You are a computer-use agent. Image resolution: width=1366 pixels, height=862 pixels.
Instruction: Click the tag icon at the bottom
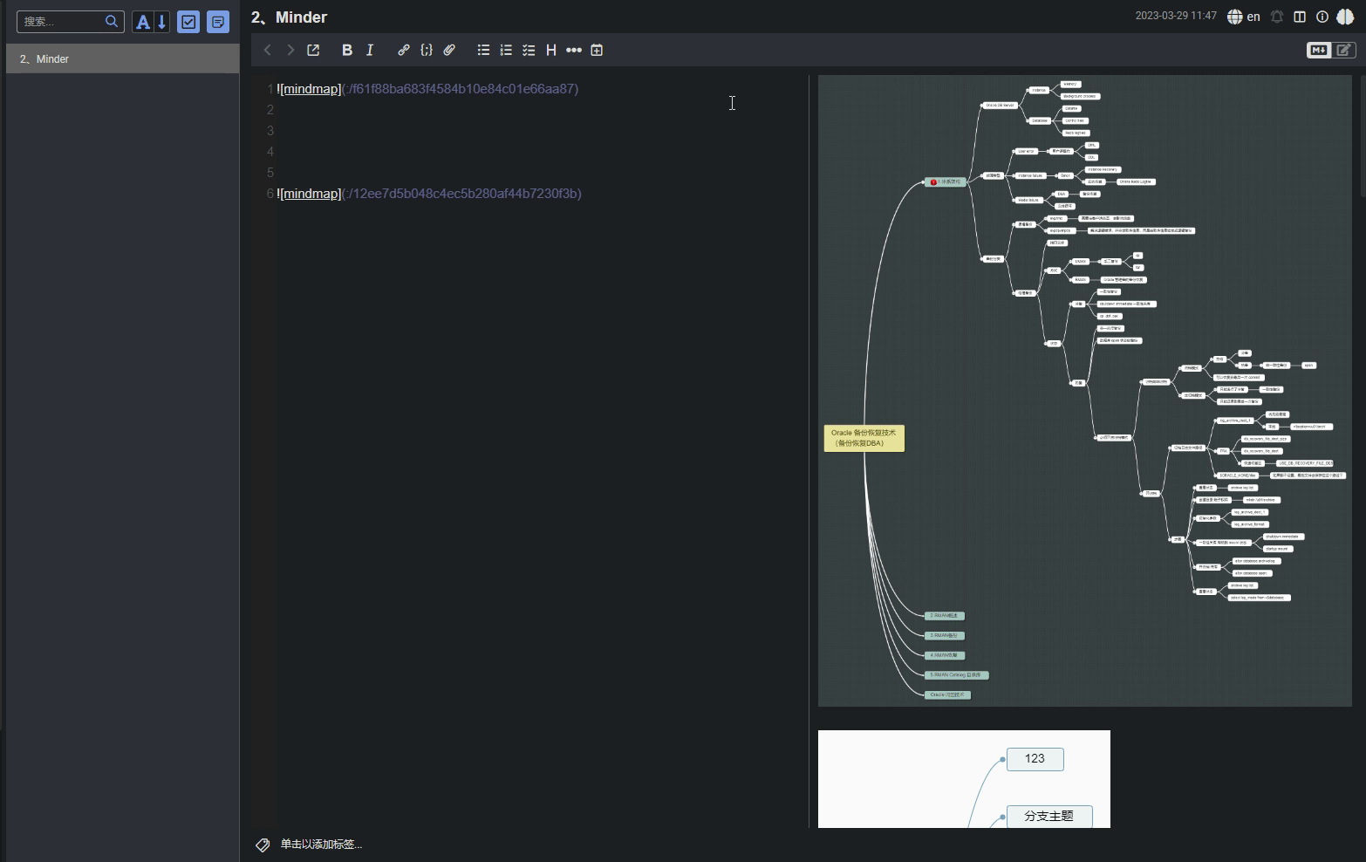pyautogui.click(x=263, y=845)
